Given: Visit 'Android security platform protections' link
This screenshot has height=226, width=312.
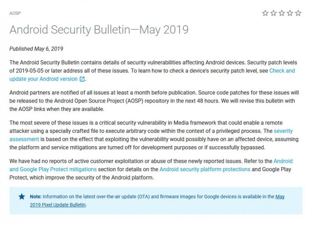Looking at the screenshot, I should coord(205,169).
